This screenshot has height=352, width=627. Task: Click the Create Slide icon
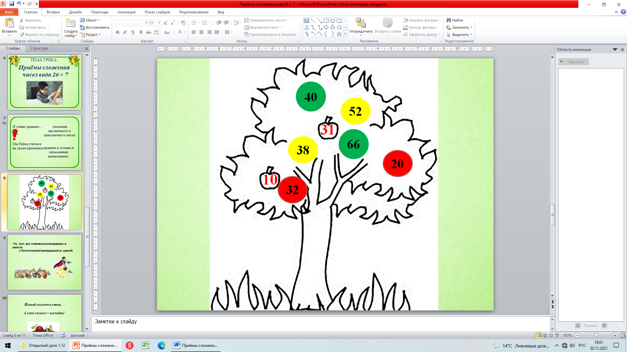point(70,23)
